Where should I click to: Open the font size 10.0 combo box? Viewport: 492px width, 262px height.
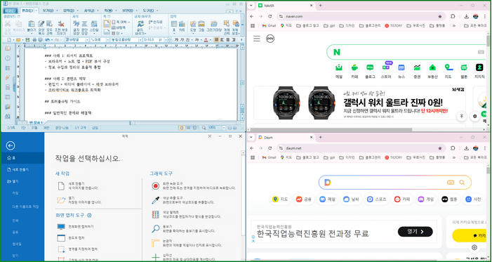tap(154, 40)
